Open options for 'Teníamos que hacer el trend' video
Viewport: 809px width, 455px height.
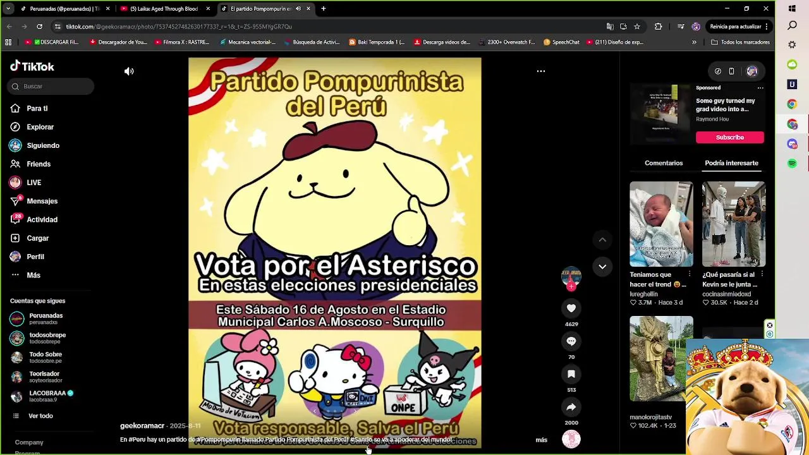690,275
